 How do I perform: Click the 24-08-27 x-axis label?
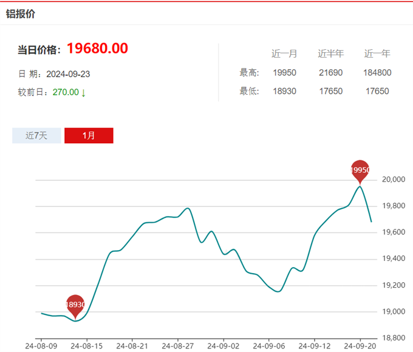coord(177,346)
